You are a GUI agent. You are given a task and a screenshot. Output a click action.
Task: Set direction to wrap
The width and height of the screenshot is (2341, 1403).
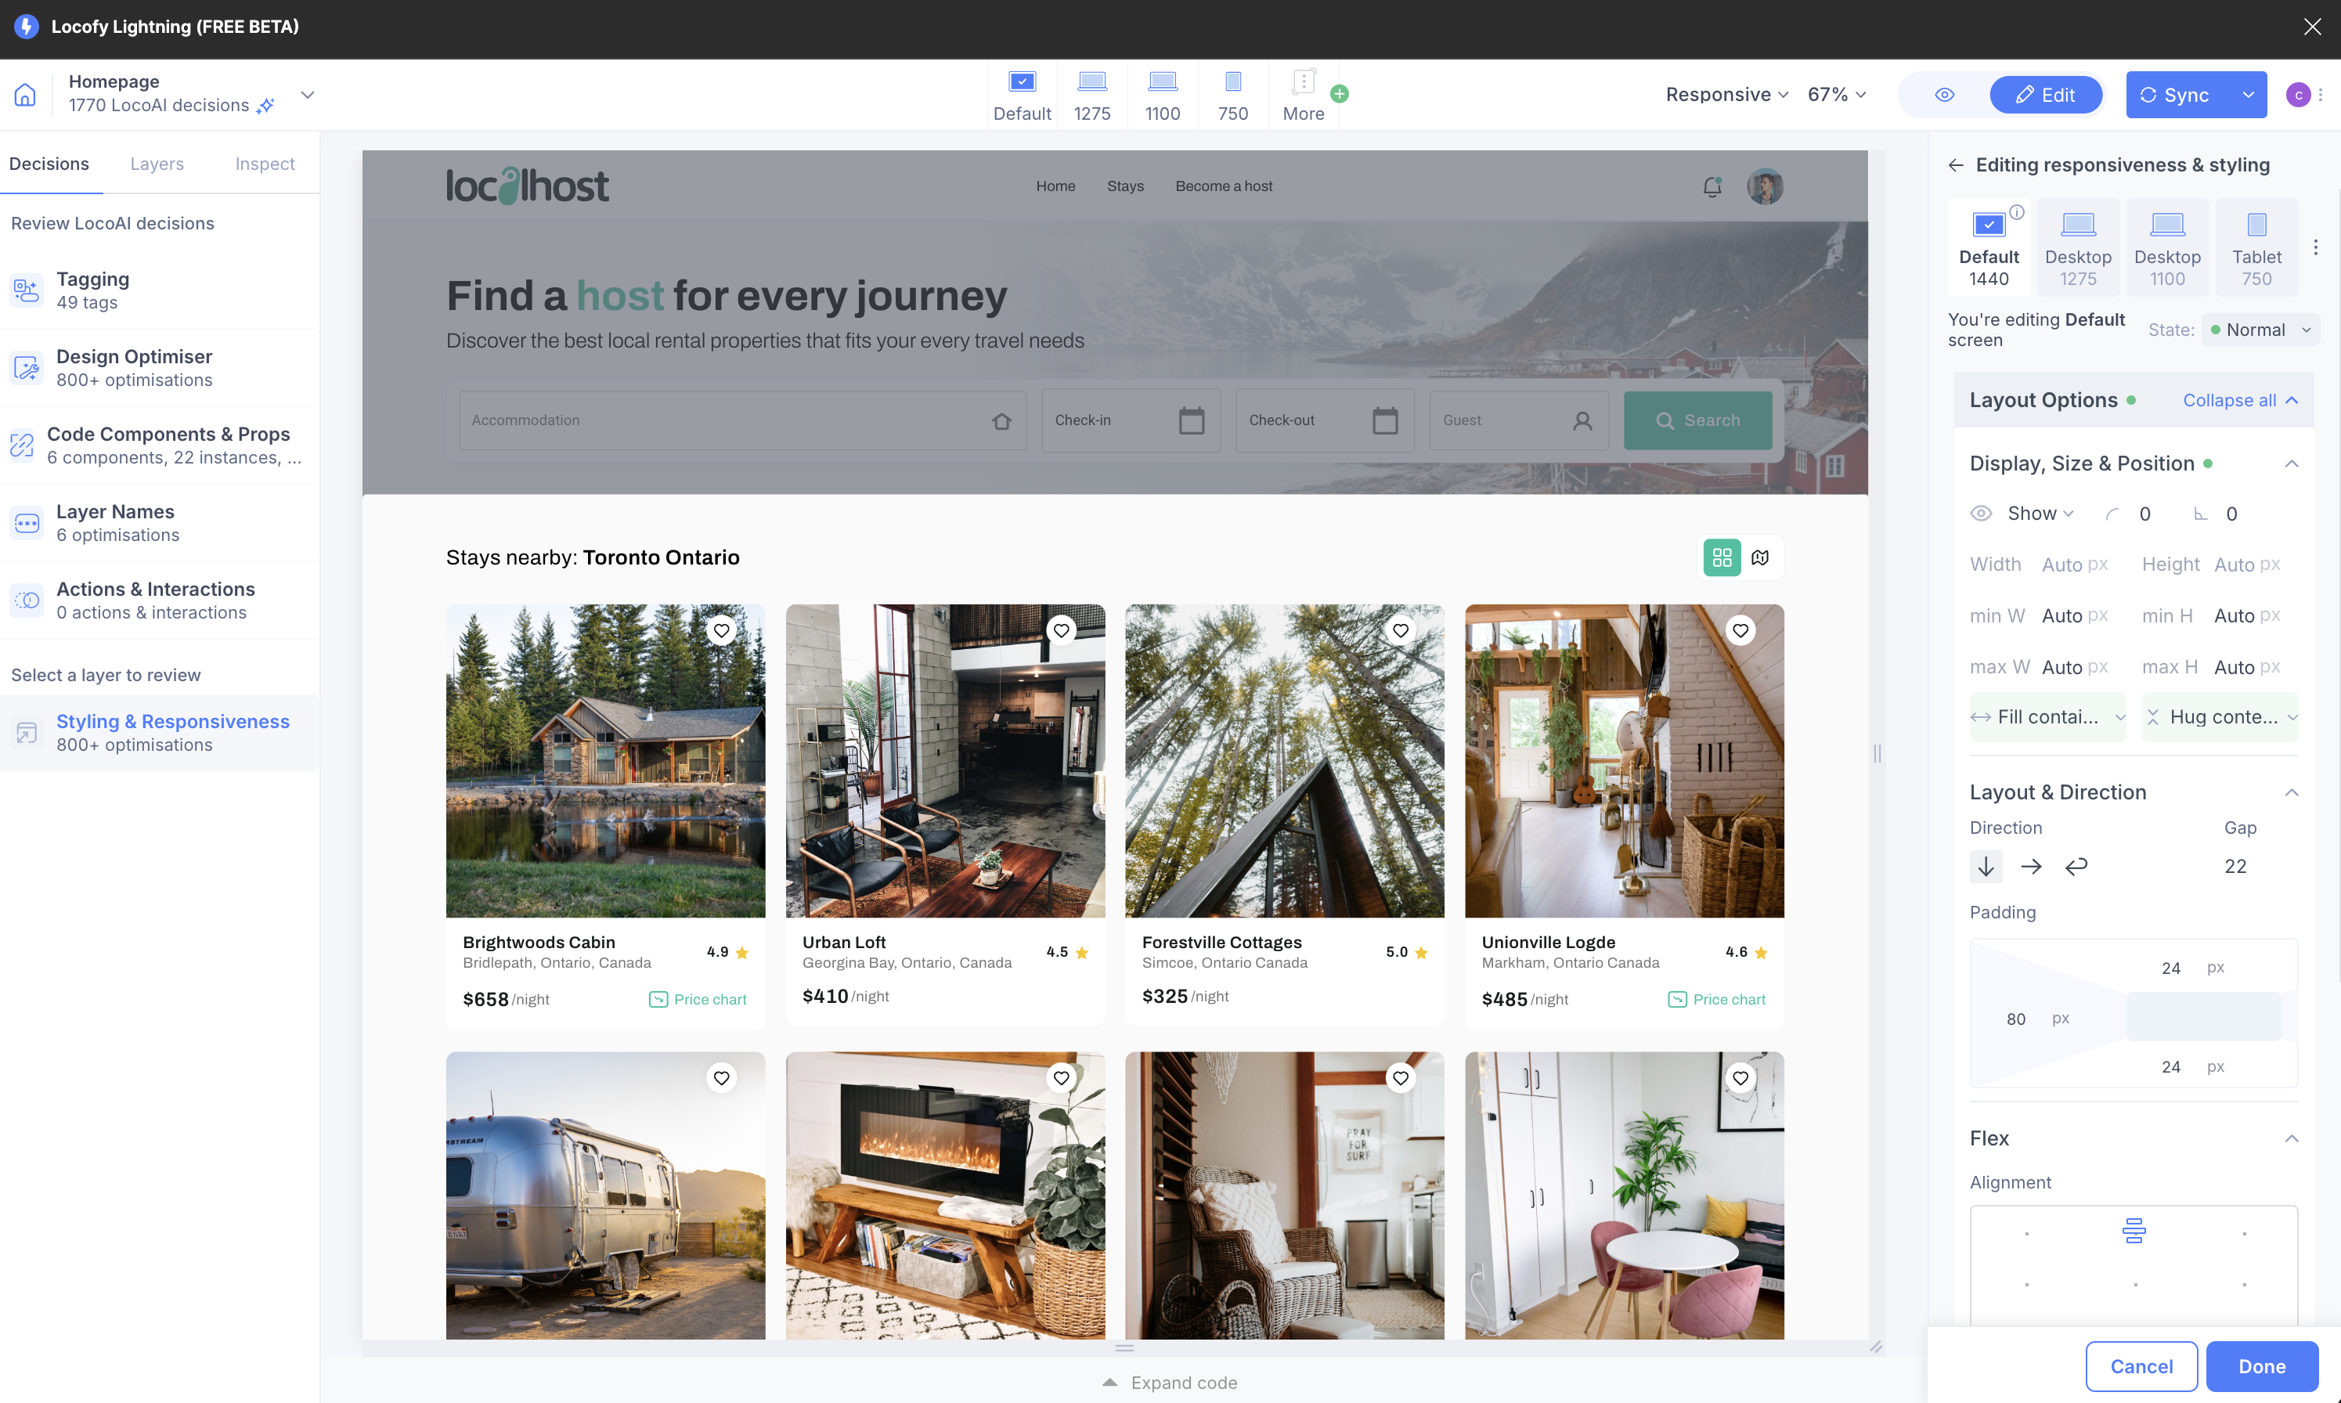click(x=2076, y=866)
